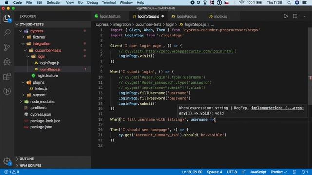Change indentation via 'Spaces: 4'

[214, 172]
